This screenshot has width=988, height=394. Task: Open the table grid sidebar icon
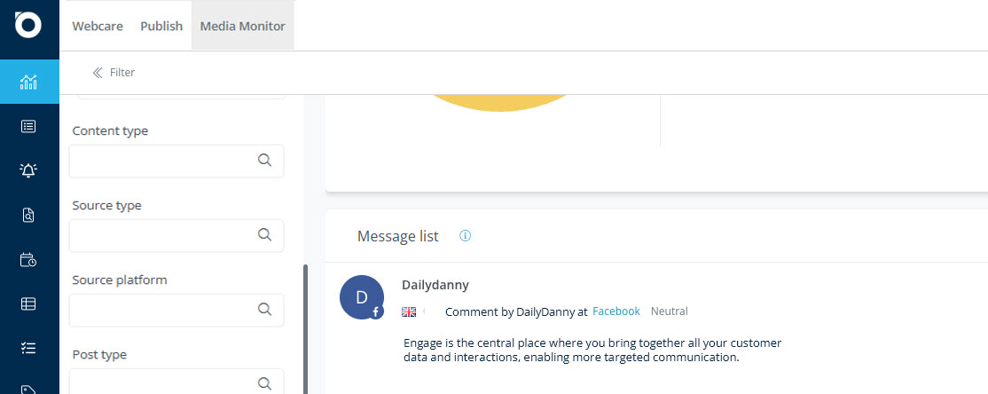click(x=28, y=303)
